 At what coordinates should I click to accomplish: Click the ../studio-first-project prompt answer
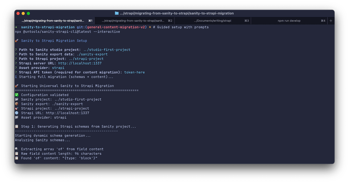tap(107, 50)
